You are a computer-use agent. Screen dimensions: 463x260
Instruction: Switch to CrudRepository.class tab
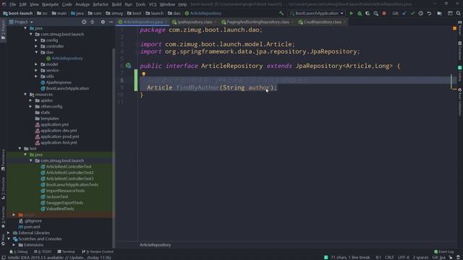pos(322,22)
